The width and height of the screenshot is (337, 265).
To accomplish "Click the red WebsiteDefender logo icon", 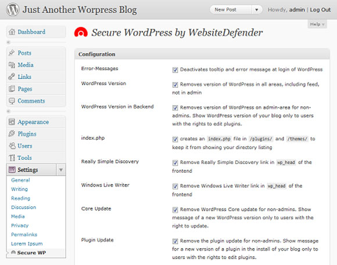I will [x=81, y=32].
